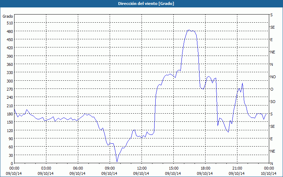The image size is (283, 177).
Task: Select the 12:00 time label
Action: point(141,168)
